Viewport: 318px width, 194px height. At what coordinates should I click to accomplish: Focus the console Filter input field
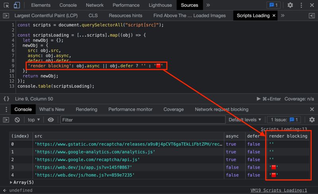click(143, 120)
